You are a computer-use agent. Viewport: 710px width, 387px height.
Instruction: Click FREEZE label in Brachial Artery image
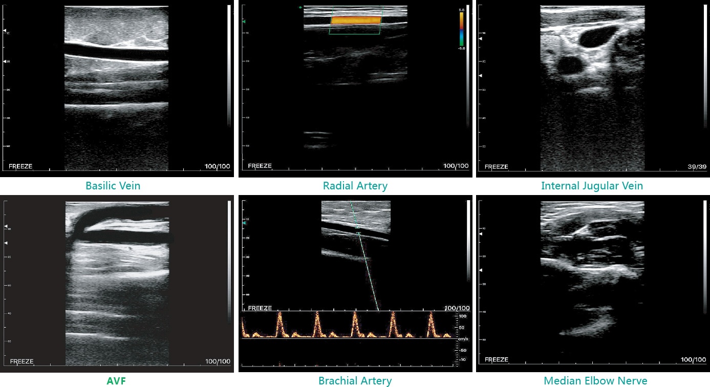pos(260,308)
